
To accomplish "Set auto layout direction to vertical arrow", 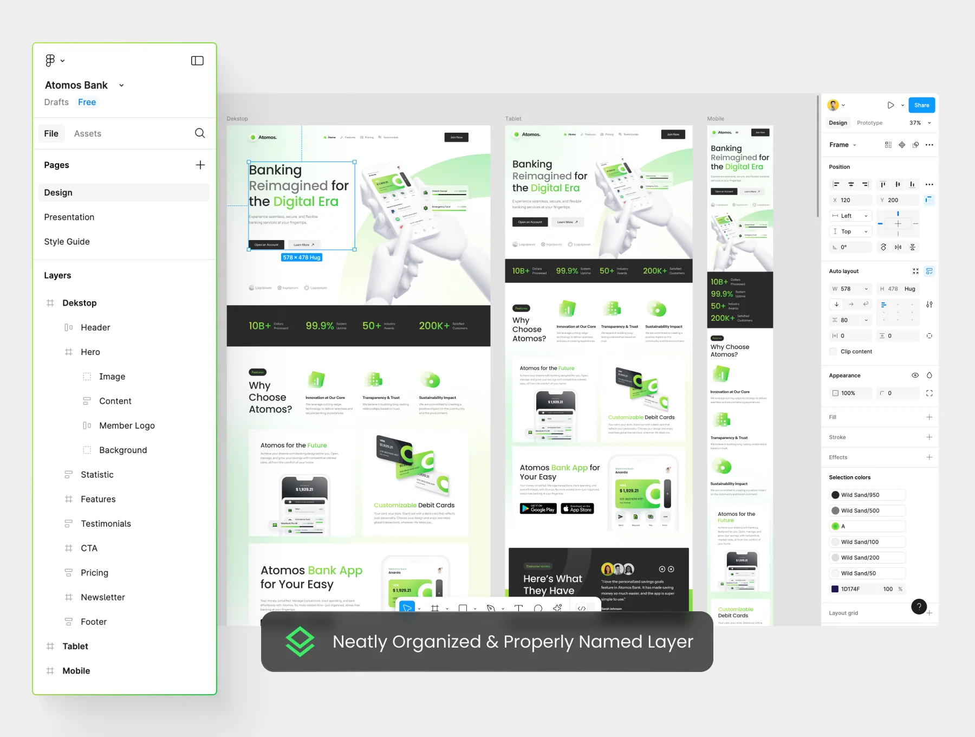I will click(x=836, y=304).
